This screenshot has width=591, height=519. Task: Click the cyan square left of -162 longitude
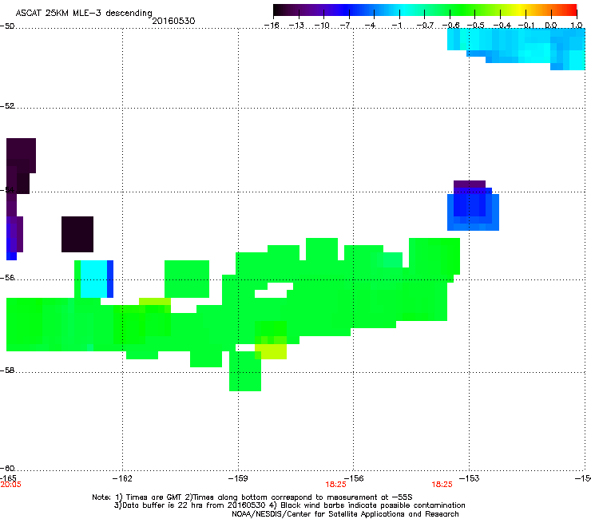(x=94, y=279)
